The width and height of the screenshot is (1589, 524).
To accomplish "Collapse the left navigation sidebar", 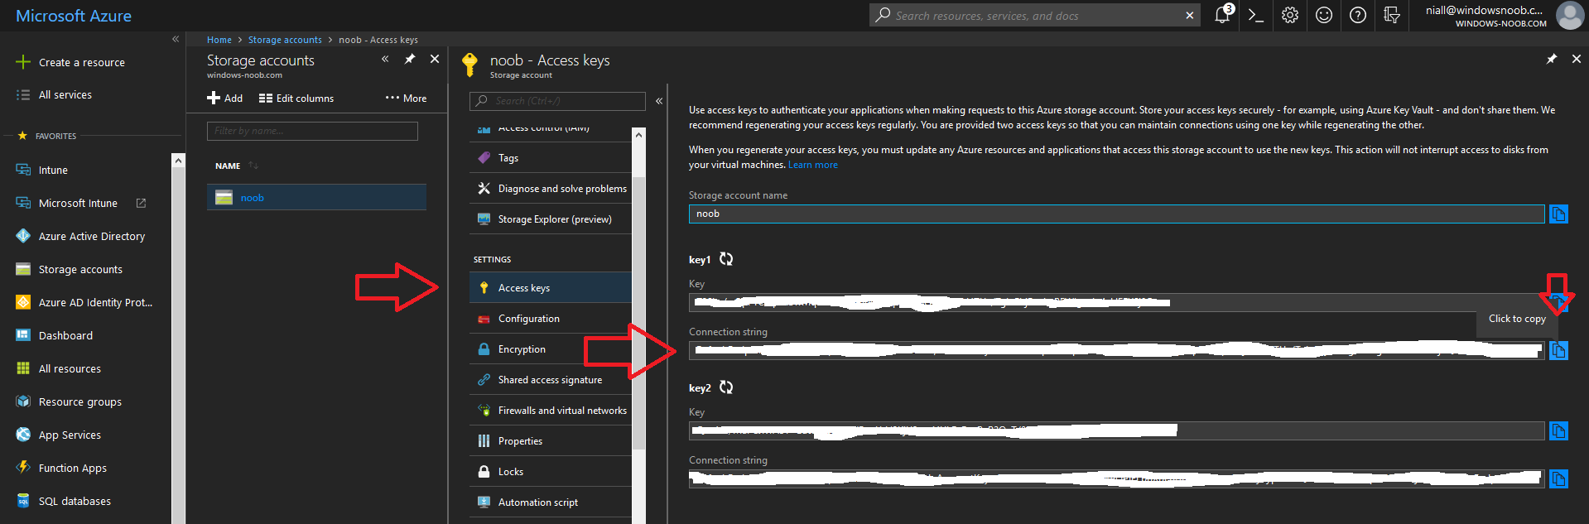I will pos(176,39).
